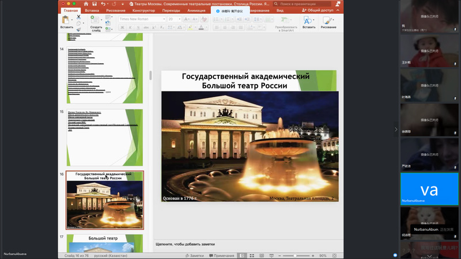The image size is (461, 259).
Task: Fit the slide to window icon in status bar
Action: (x=334, y=256)
